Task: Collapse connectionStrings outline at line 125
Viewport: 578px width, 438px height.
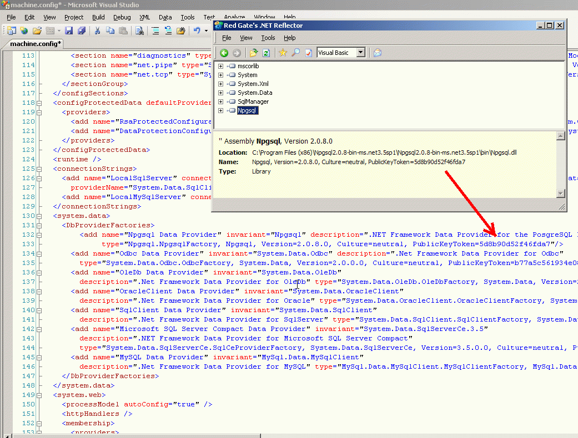Action: [39, 169]
